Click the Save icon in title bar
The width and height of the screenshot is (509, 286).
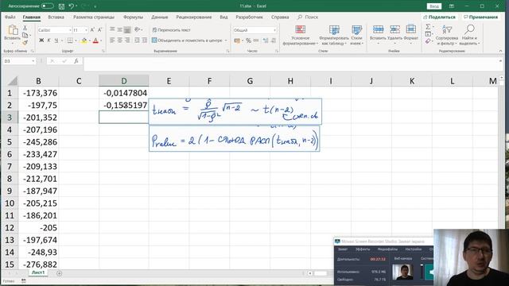(x=61, y=6)
